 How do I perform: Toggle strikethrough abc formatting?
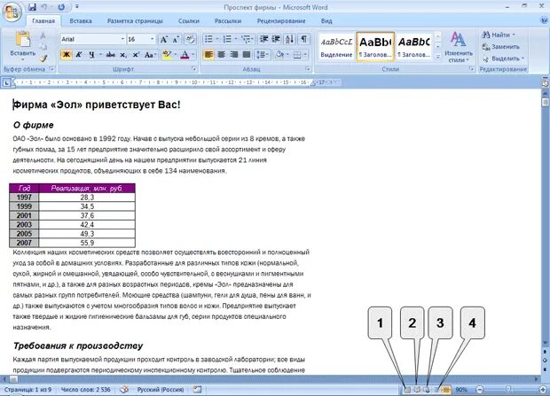[111, 55]
